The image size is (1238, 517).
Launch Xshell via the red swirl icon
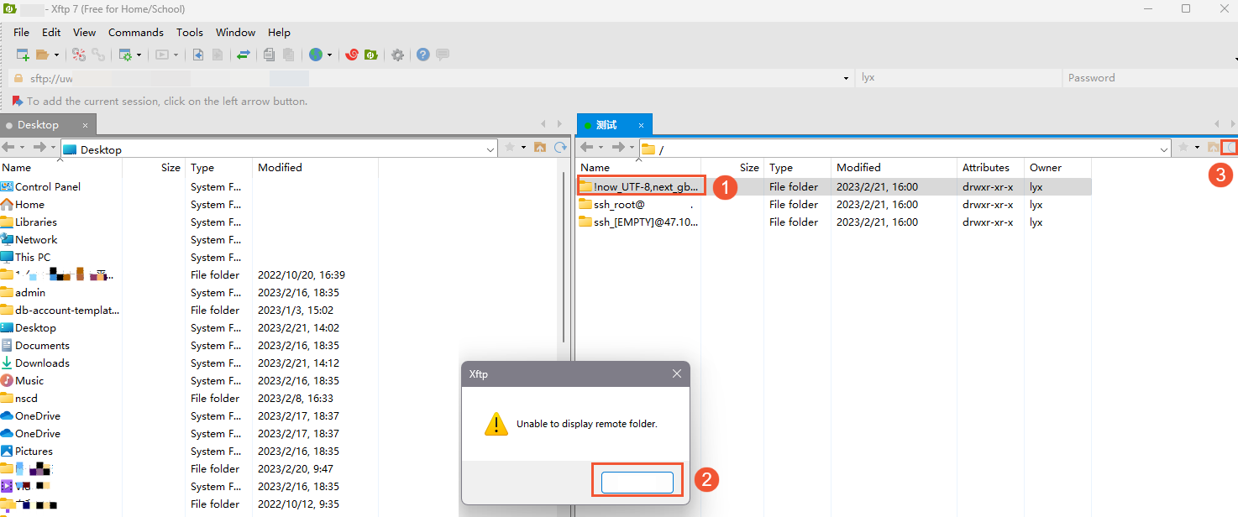click(x=352, y=55)
